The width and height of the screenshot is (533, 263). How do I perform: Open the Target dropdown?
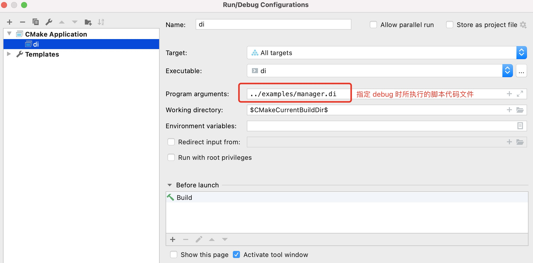[x=521, y=53]
